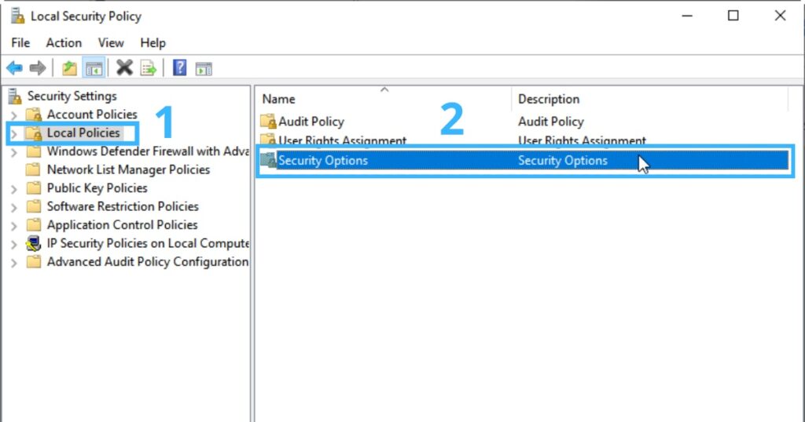Click the Delete X toolbar icon
The height and width of the screenshot is (422, 805).
(124, 68)
